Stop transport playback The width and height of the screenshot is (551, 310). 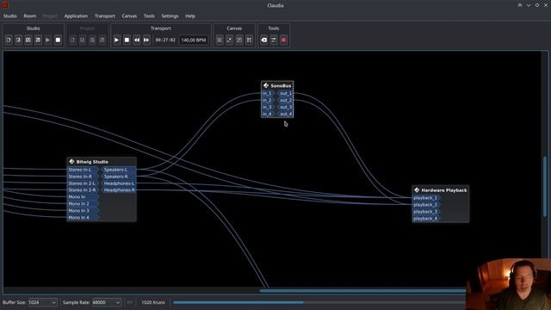pyautogui.click(x=127, y=40)
